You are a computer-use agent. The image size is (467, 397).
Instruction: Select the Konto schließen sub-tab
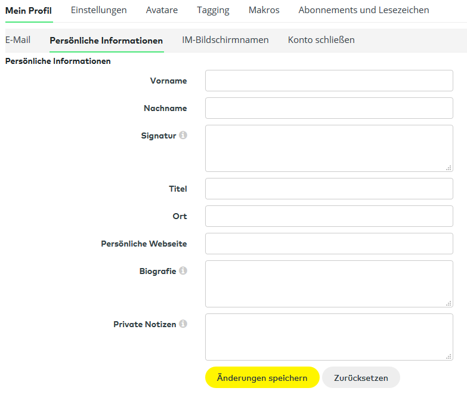[321, 40]
